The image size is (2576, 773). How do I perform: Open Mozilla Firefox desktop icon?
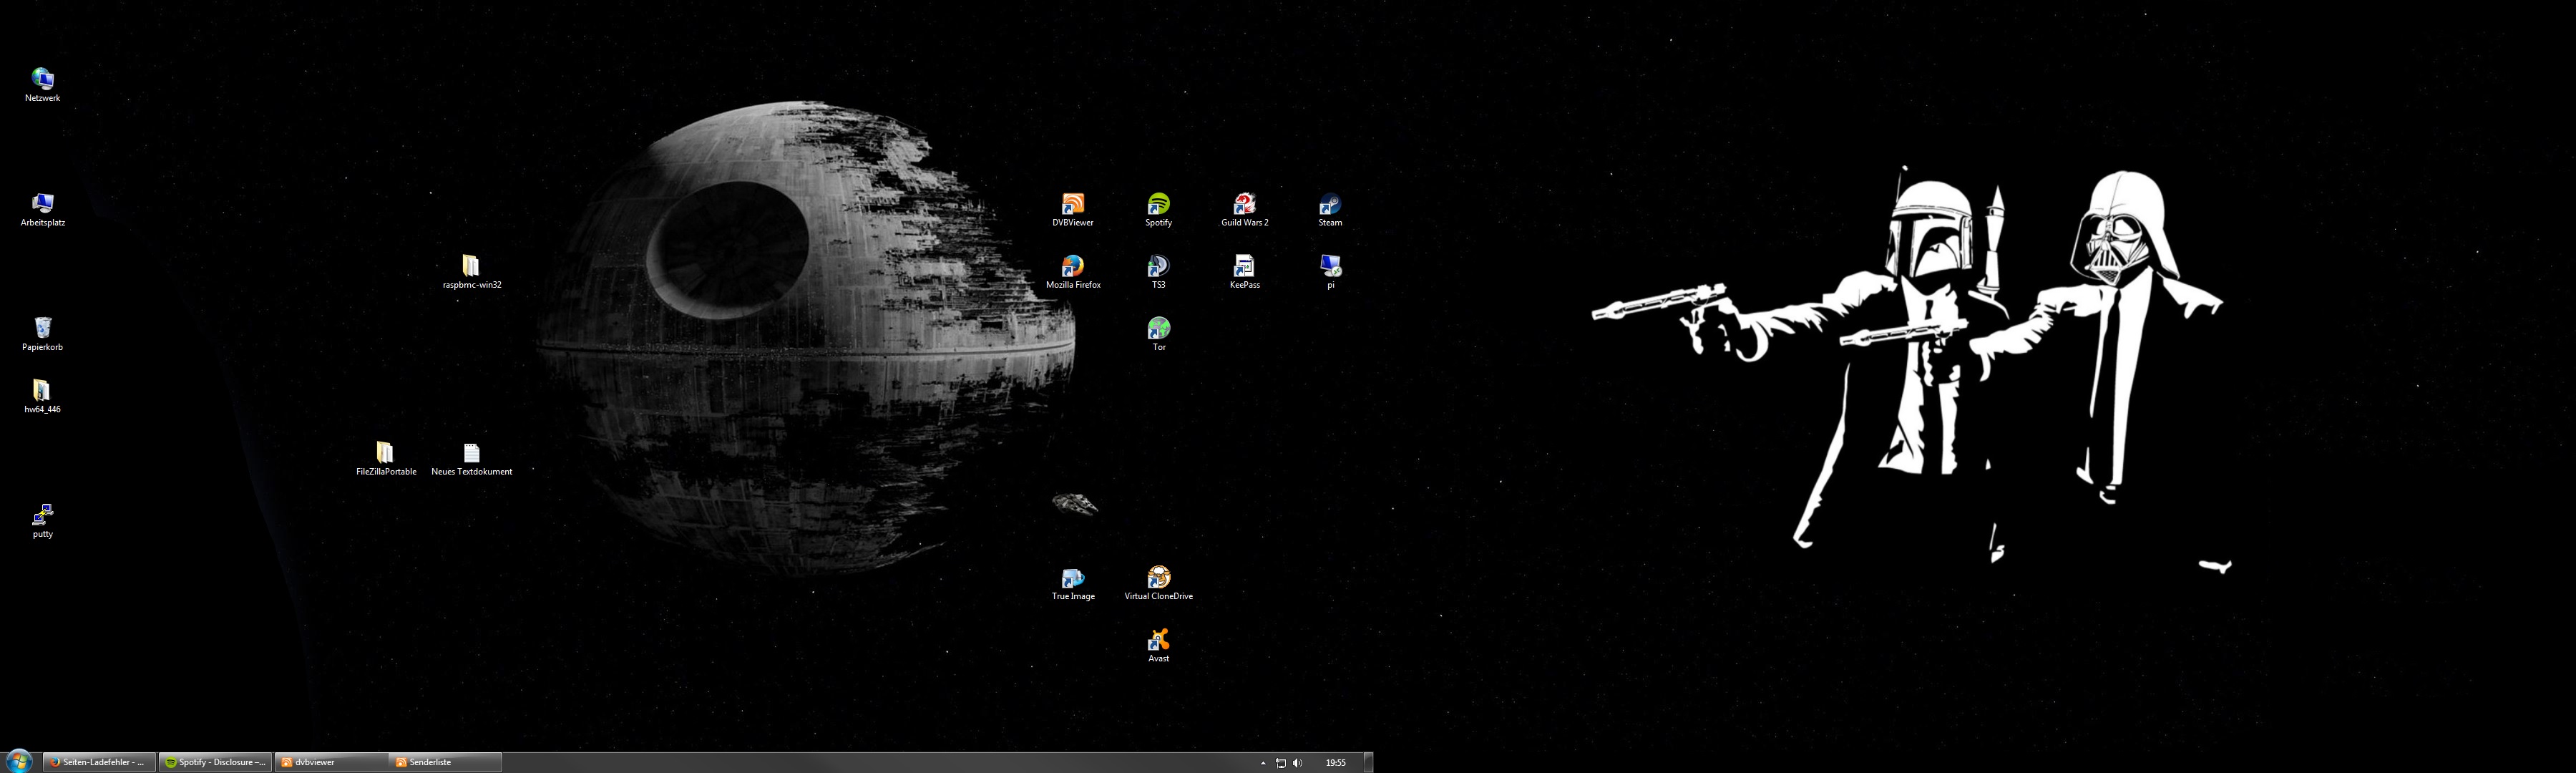[1072, 267]
